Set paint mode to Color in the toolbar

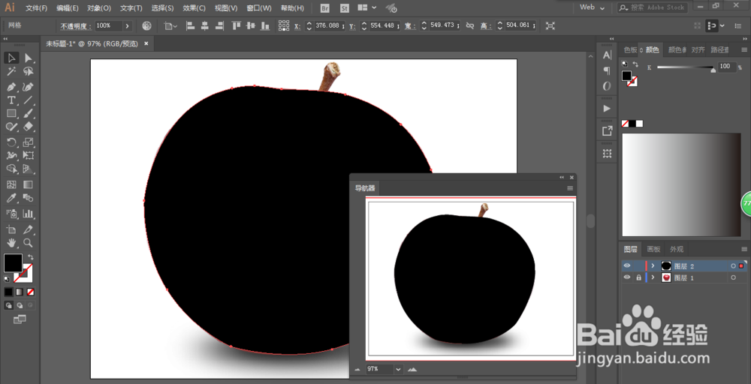[x=8, y=292]
